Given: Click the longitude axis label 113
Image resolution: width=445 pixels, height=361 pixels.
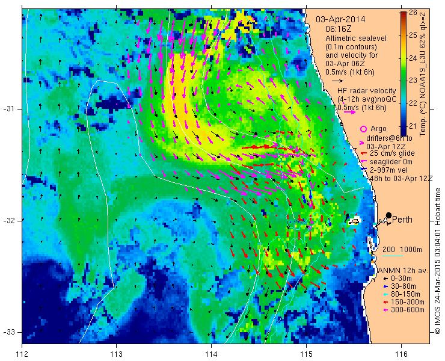Looking at the screenshot, I should 117,354.
